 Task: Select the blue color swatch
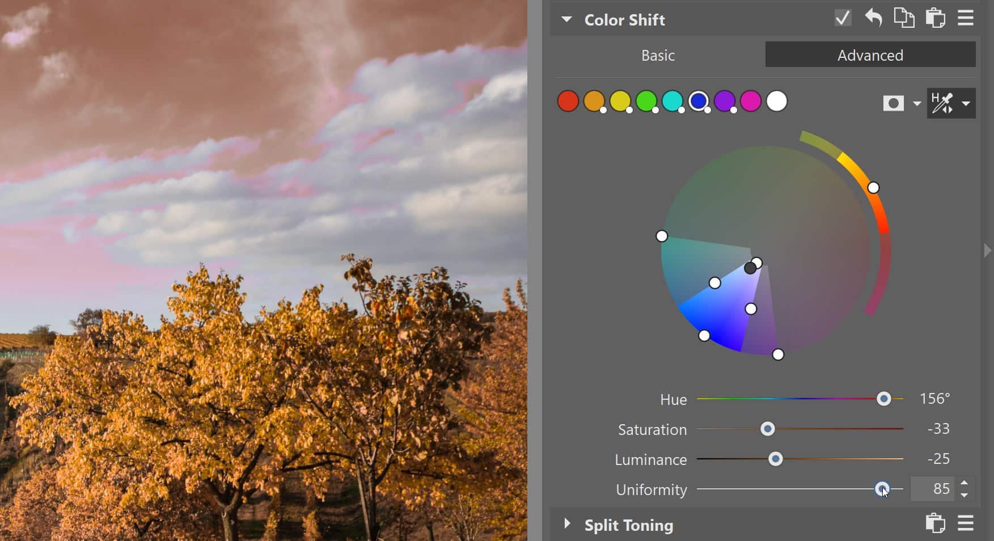pos(698,101)
